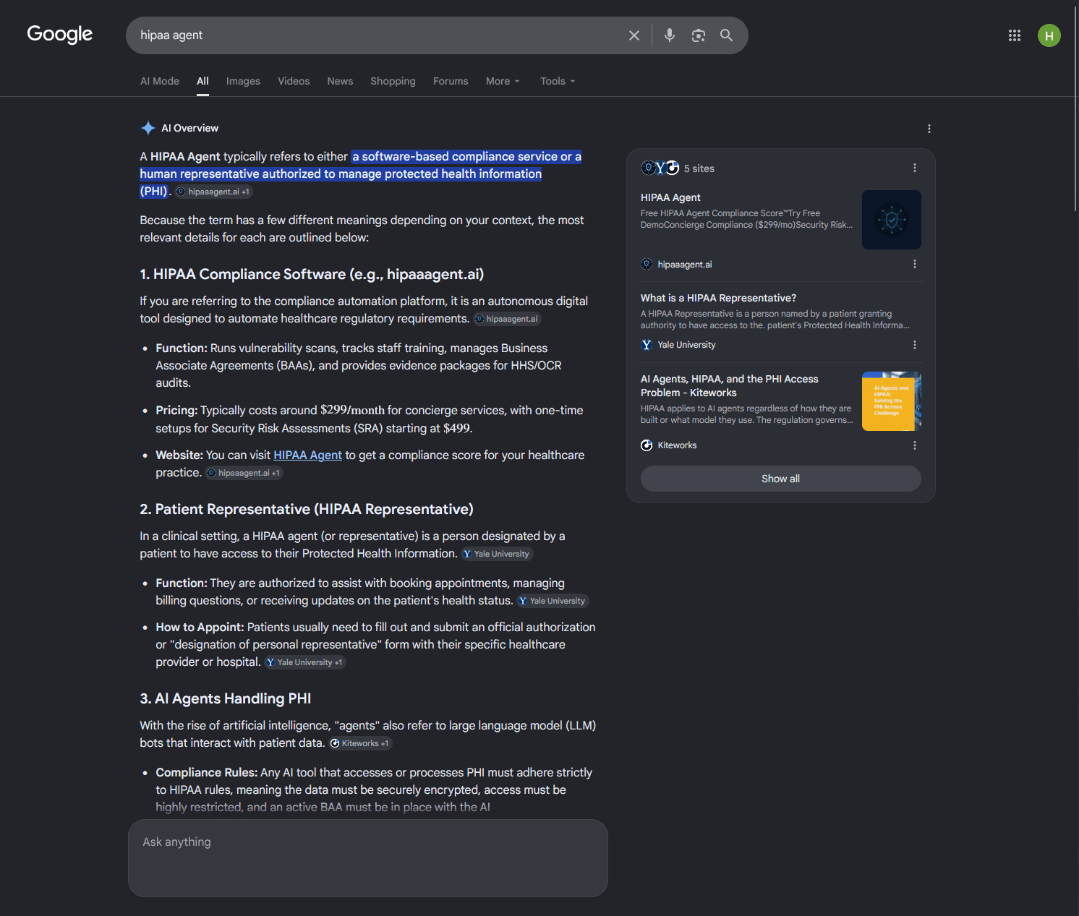
Task: Click the 5 sites label
Action: tap(699, 168)
